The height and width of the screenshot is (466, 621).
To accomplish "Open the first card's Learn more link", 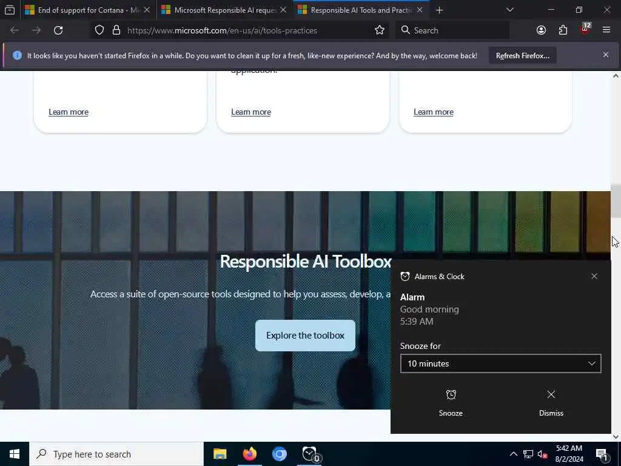I will tap(69, 112).
